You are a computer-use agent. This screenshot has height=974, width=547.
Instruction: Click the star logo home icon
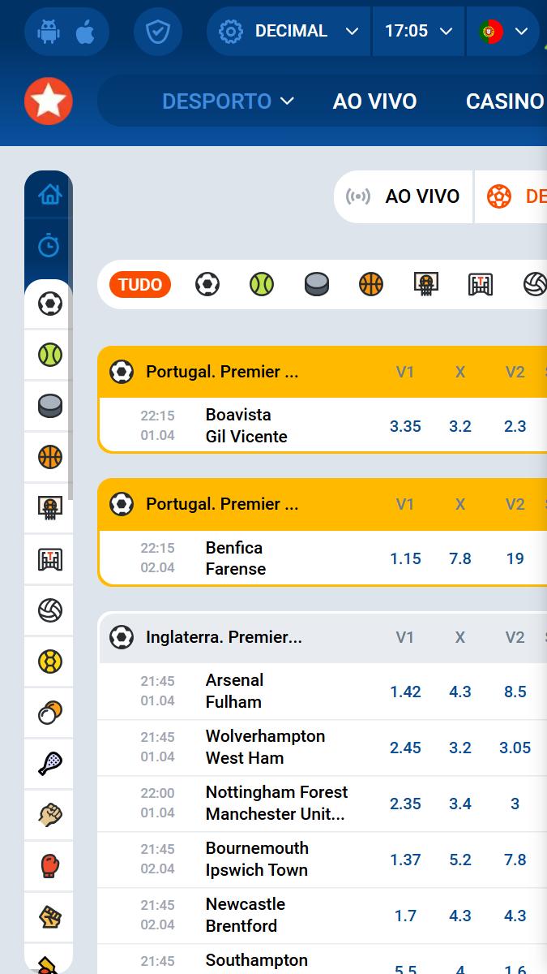pyautogui.click(x=49, y=101)
